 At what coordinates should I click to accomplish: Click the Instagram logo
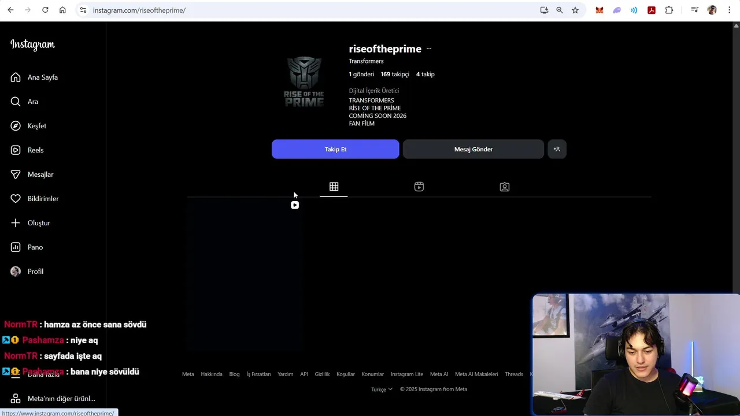click(x=32, y=45)
